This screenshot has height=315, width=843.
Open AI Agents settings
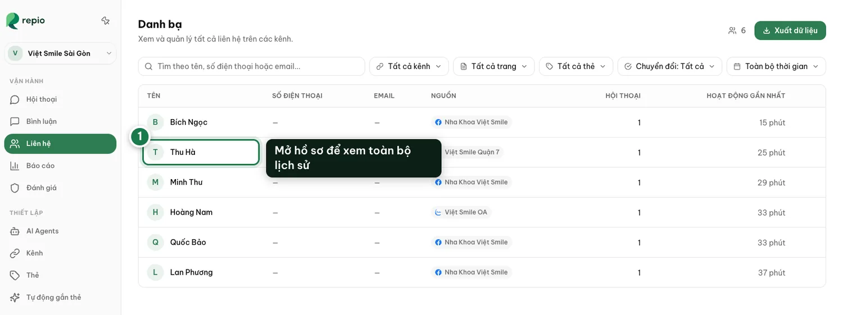point(60,231)
